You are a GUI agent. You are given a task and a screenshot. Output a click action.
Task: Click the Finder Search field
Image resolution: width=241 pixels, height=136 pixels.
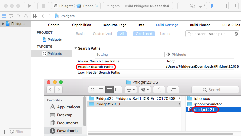tap(215, 90)
